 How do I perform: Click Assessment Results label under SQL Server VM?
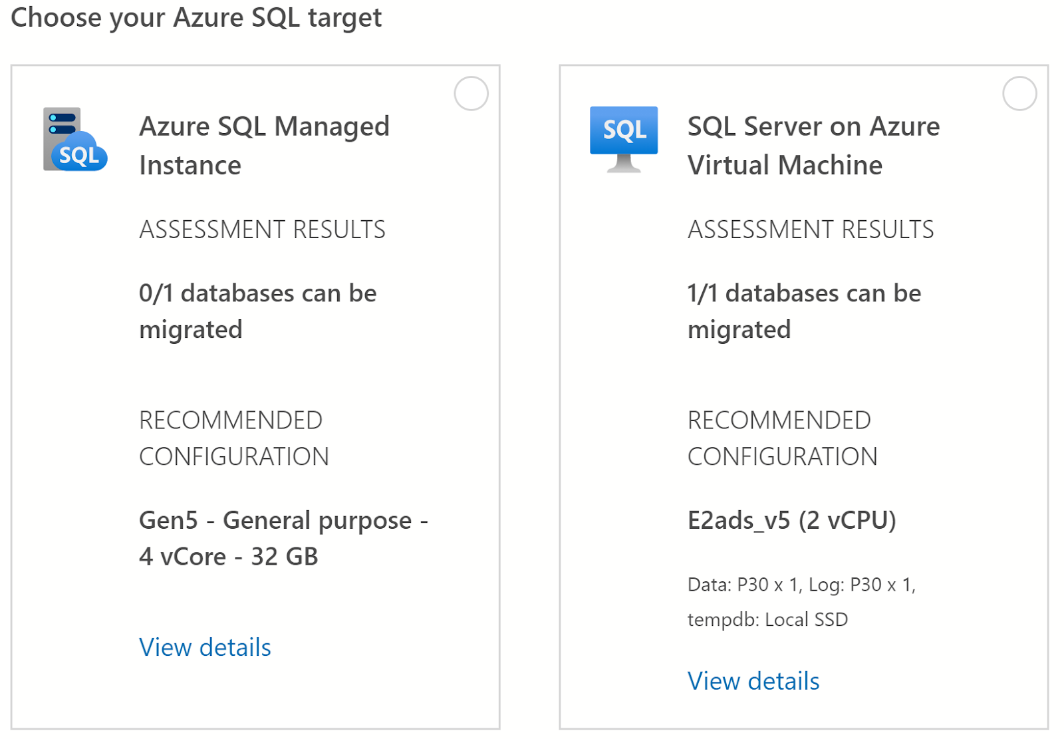[811, 229]
